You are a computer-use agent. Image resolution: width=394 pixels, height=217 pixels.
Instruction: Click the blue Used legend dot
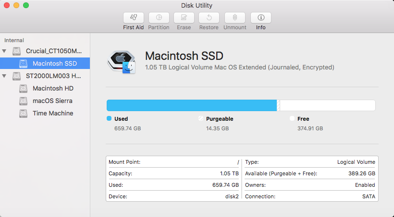coord(109,118)
